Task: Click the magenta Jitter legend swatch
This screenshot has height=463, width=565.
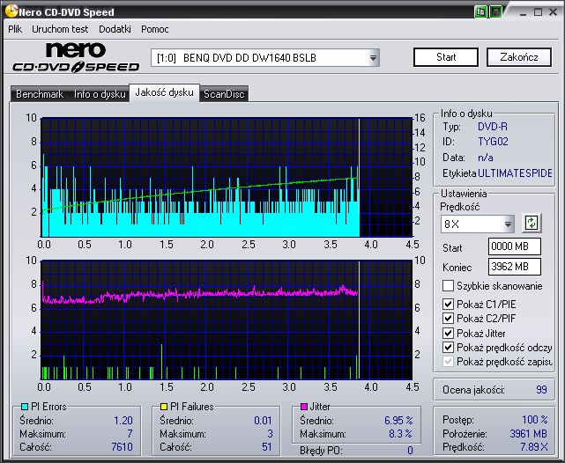Action: [x=304, y=407]
